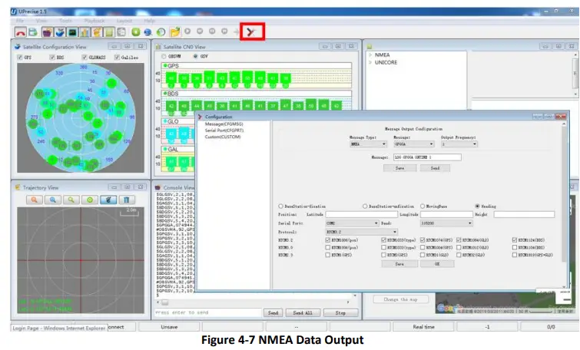Open the Protocol dropdown

(x=361, y=232)
